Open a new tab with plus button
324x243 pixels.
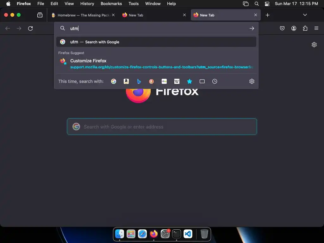point(268,15)
